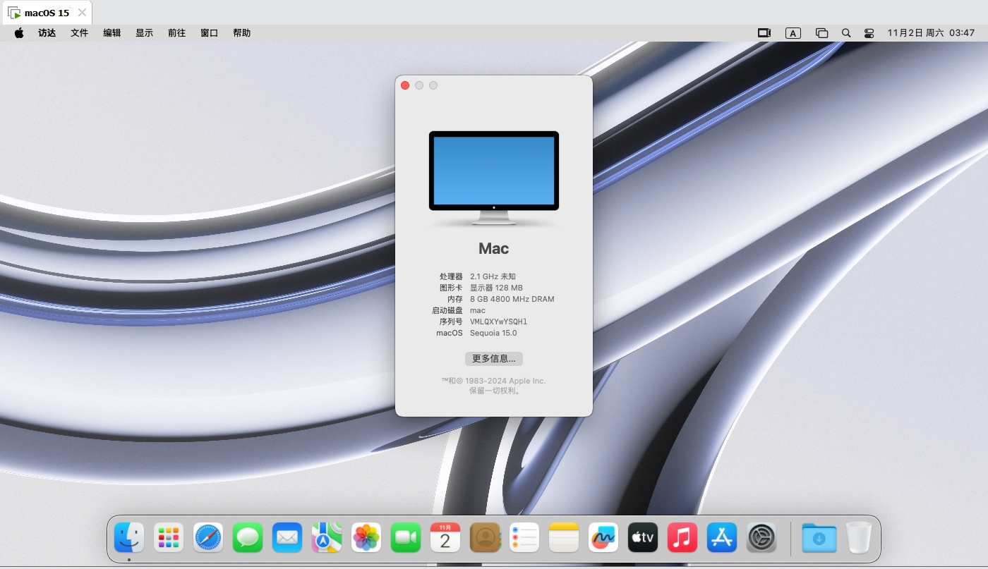Open the Photos app icon
The image size is (988, 569).
click(x=366, y=538)
